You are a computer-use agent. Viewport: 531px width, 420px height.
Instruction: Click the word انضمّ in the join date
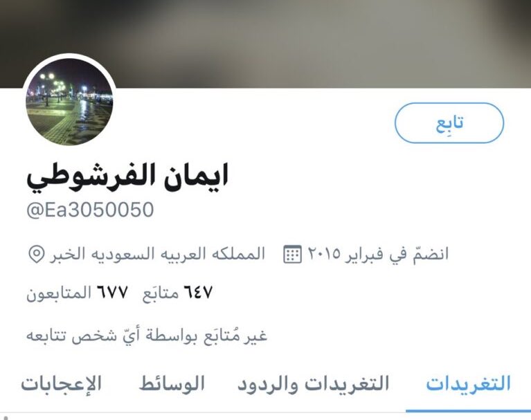pyautogui.click(x=431, y=254)
